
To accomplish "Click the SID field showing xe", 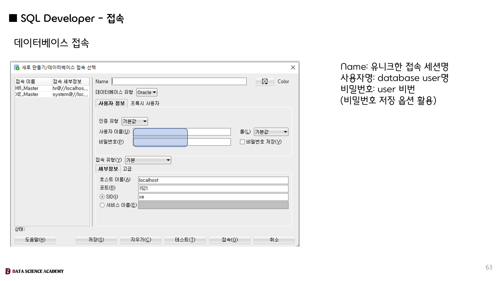I will click(213, 197).
